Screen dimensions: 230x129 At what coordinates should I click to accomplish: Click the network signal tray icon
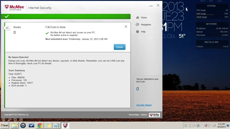click(214, 126)
